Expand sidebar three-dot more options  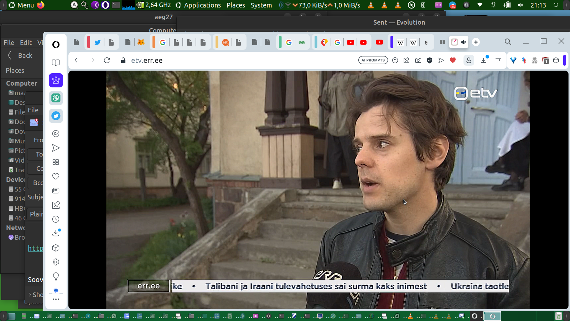pyautogui.click(x=56, y=299)
